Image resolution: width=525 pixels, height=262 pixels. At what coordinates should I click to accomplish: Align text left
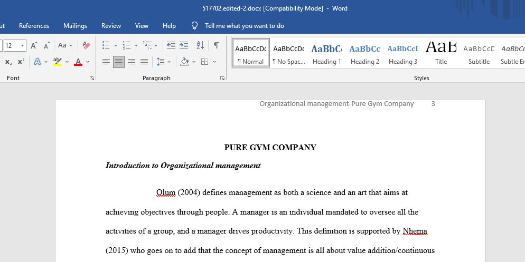pyautogui.click(x=106, y=62)
